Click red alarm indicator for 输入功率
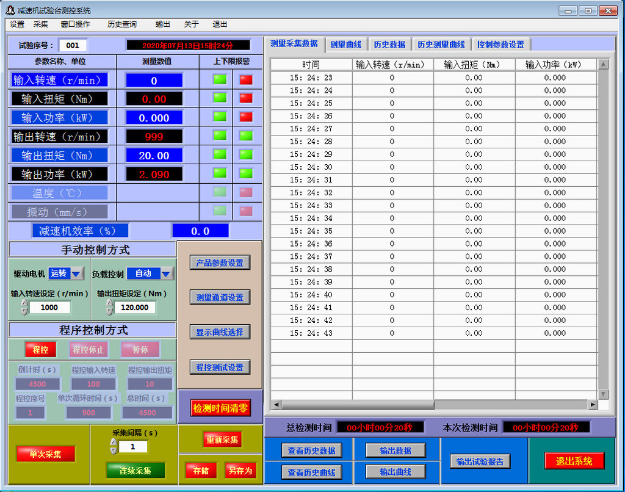 click(245, 117)
